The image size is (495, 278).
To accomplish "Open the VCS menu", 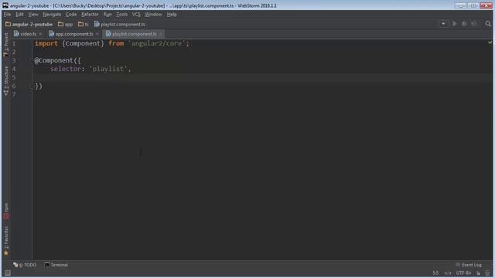I will click(x=136, y=15).
